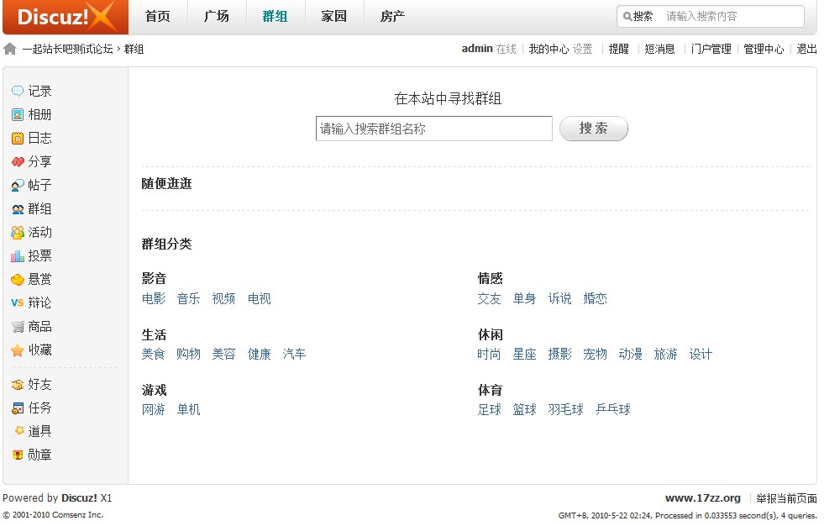824x526 pixels.
Task: Open the 足球 group category
Action: (489, 409)
